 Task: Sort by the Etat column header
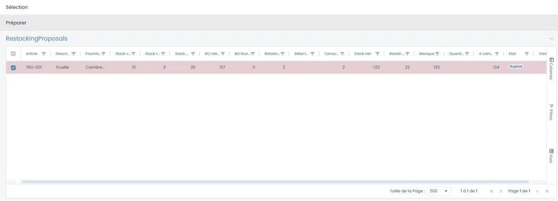(513, 54)
